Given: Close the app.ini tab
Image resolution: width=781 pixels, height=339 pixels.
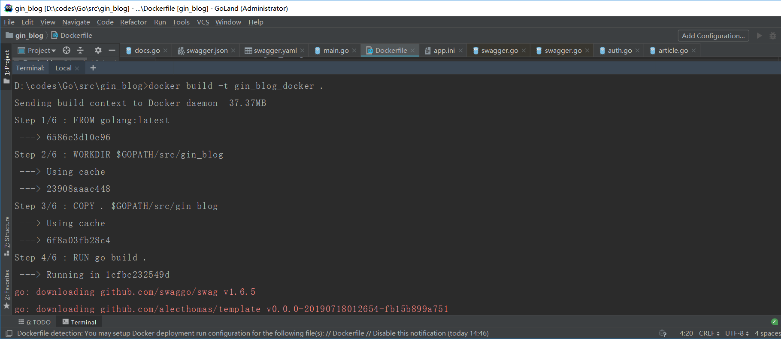Looking at the screenshot, I should click(x=461, y=51).
